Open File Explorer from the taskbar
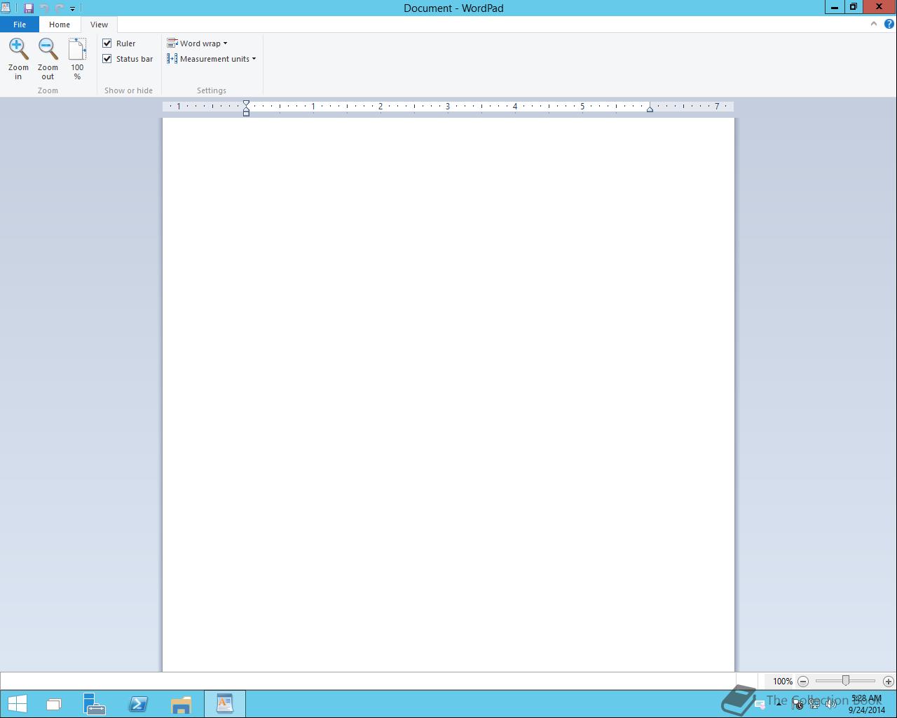897x718 pixels. coord(181,704)
